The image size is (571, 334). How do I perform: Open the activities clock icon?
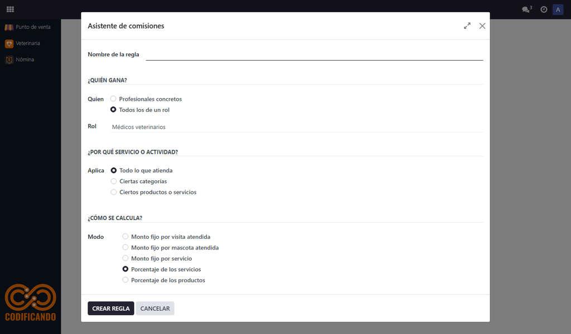(x=544, y=9)
